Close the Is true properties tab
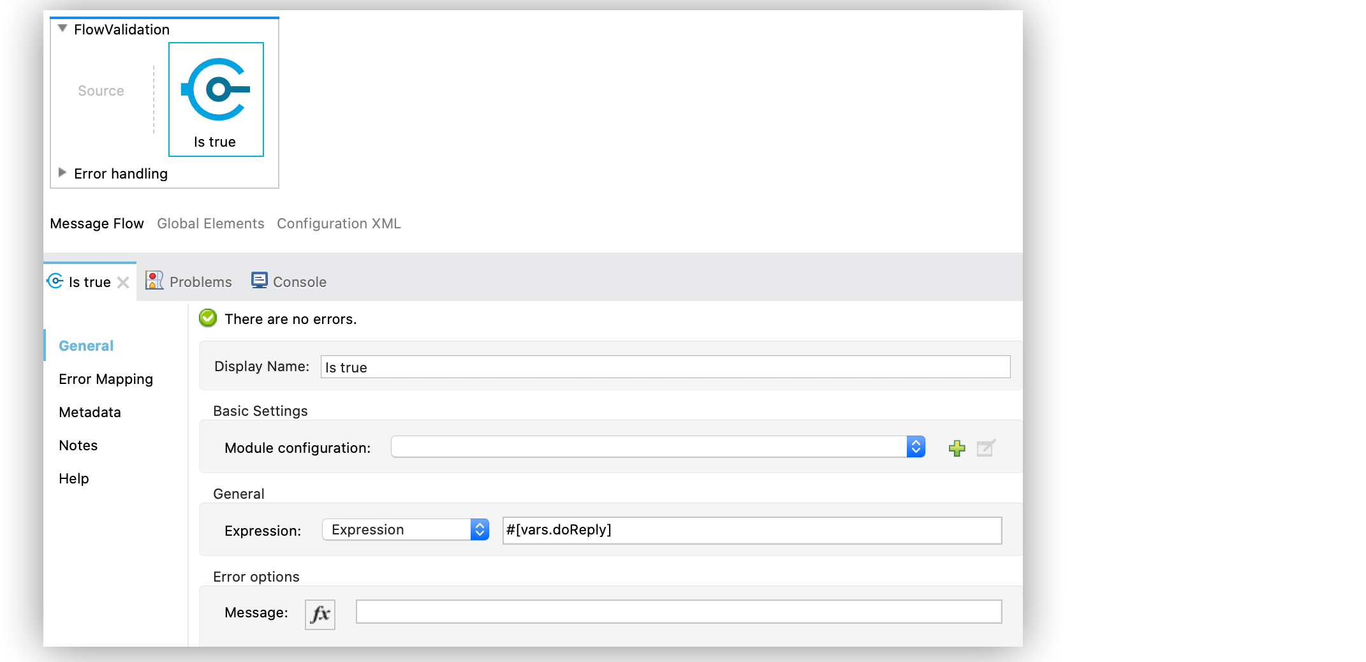Image resolution: width=1366 pixels, height=662 pixels. pyautogui.click(x=124, y=283)
